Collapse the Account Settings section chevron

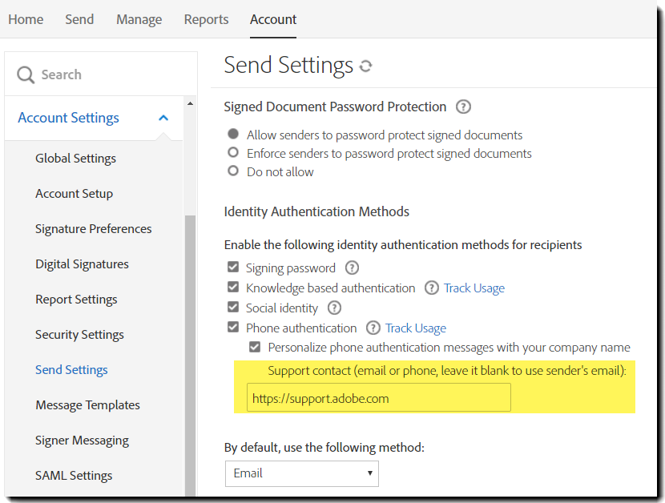pos(163,118)
